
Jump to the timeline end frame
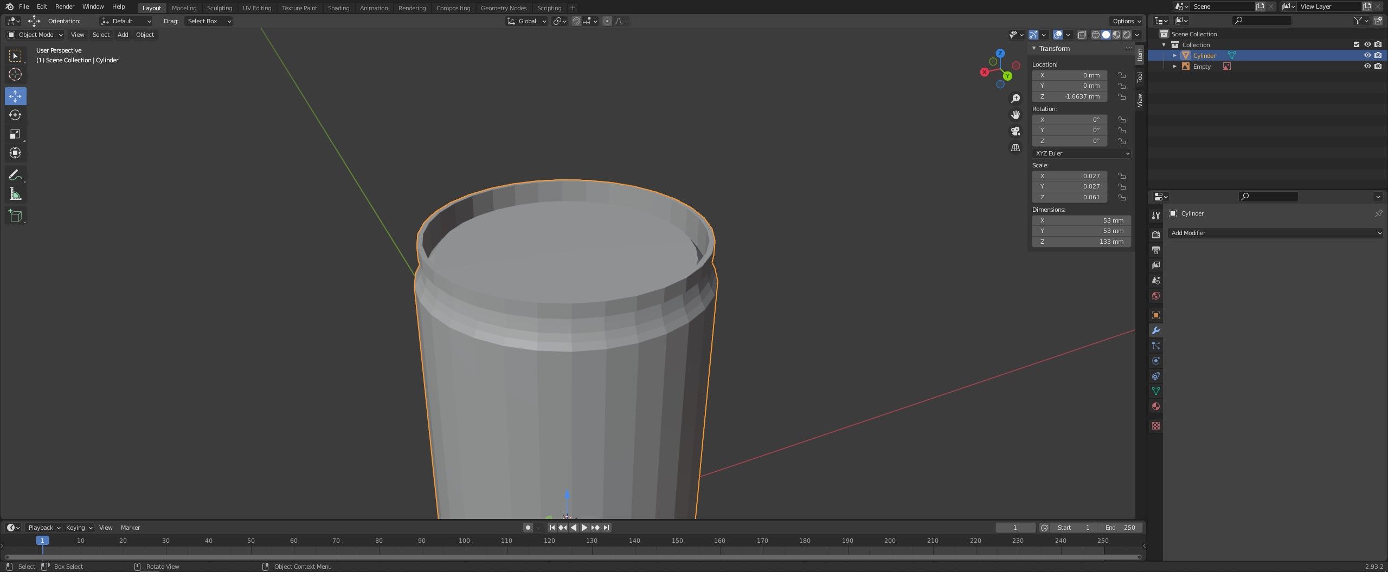[x=606, y=528]
